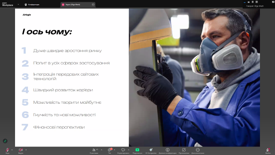Open the Zoom Workplace dropdown arrow

coord(18,4)
